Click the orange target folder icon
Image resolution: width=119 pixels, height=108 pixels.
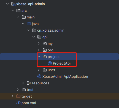coord(18,96)
